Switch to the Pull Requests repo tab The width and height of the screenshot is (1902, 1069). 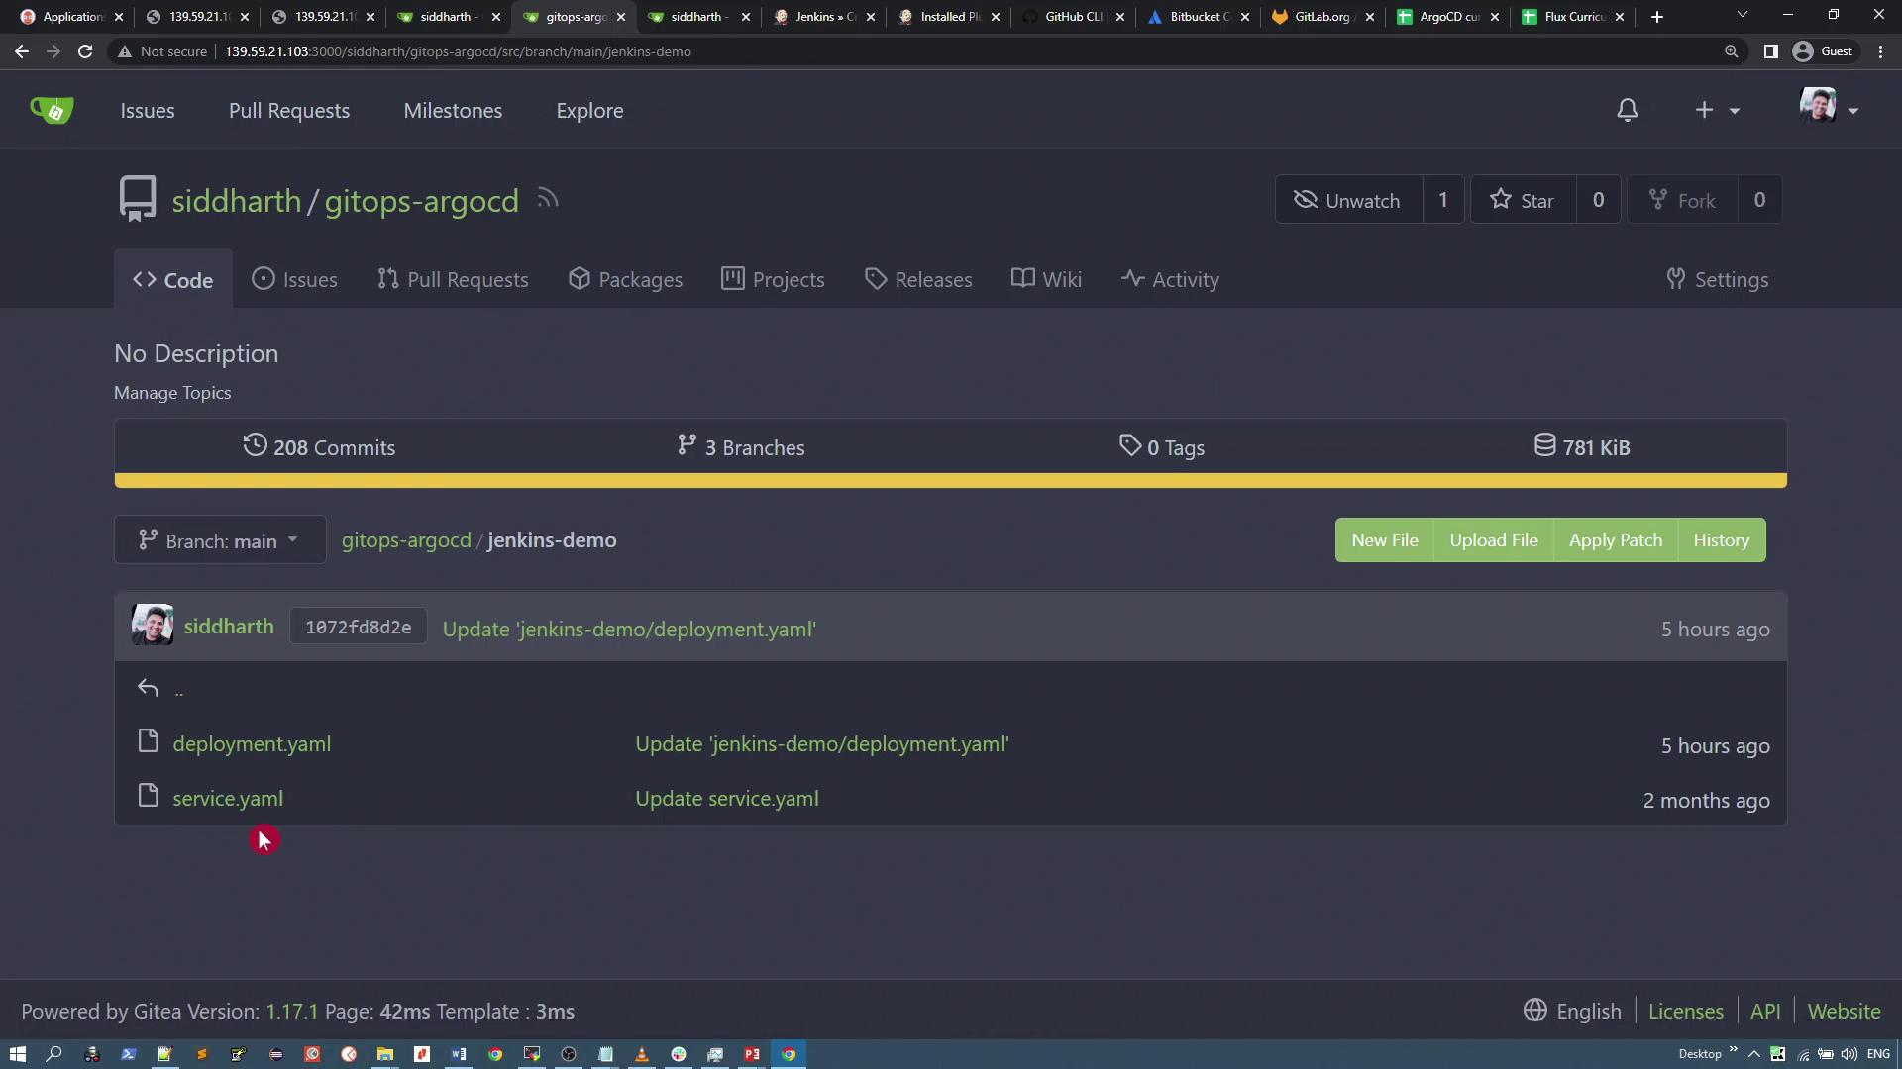pos(453,280)
